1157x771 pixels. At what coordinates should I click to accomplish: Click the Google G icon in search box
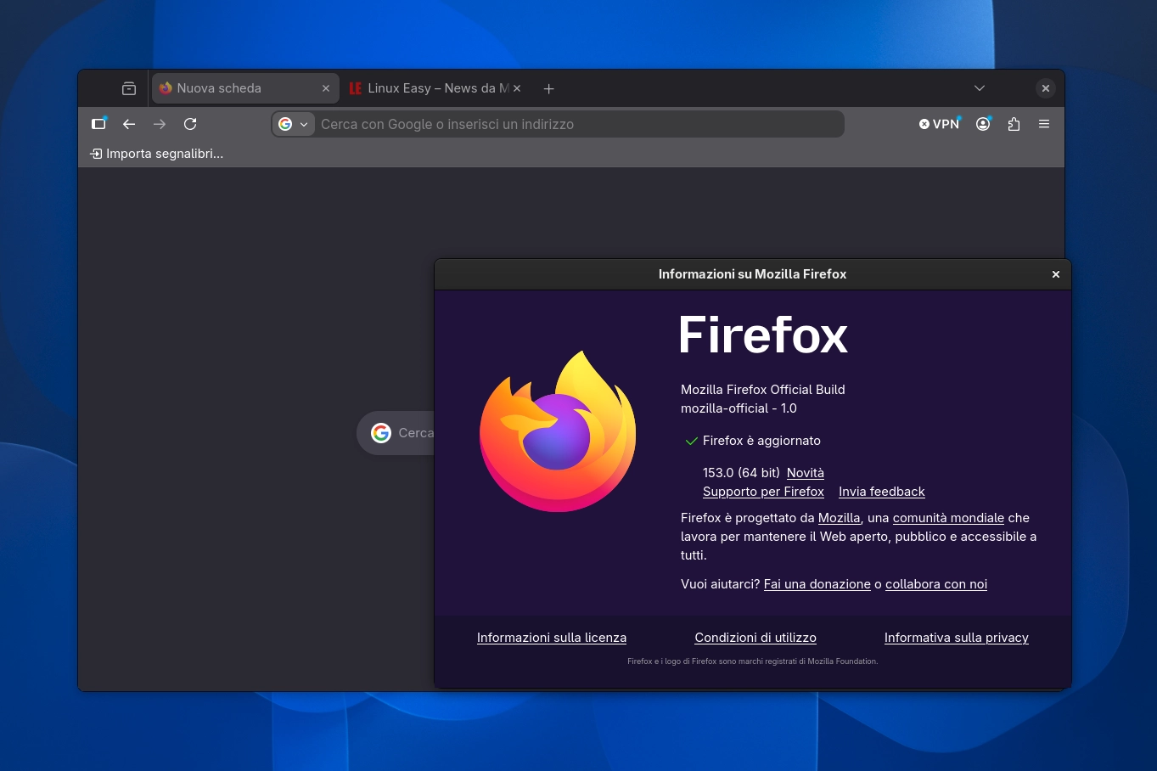381,433
